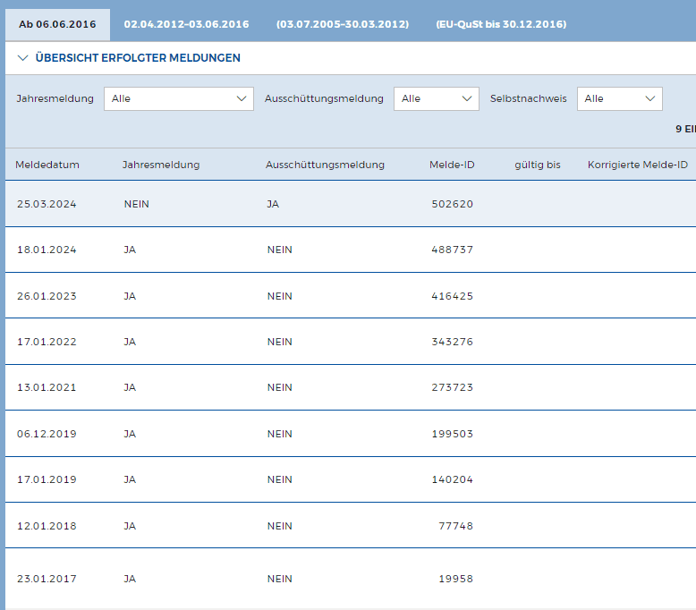
Task: Open the entry dated 26.01.2023
Action: [x=47, y=296]
